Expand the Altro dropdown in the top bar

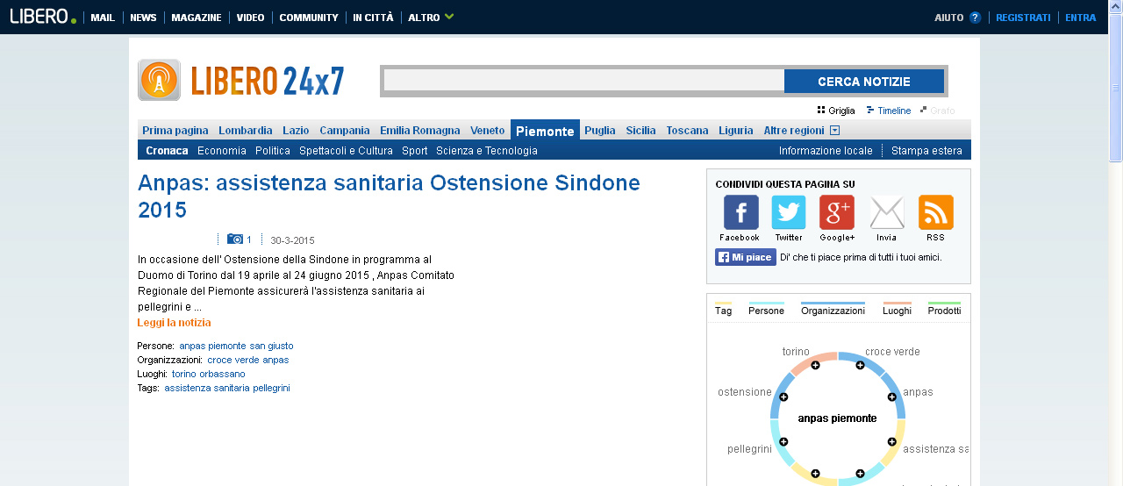click(x=449, y=17)
